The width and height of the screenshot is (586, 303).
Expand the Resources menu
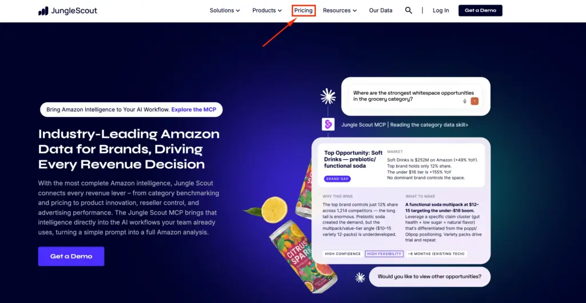[x=340, y=10]
